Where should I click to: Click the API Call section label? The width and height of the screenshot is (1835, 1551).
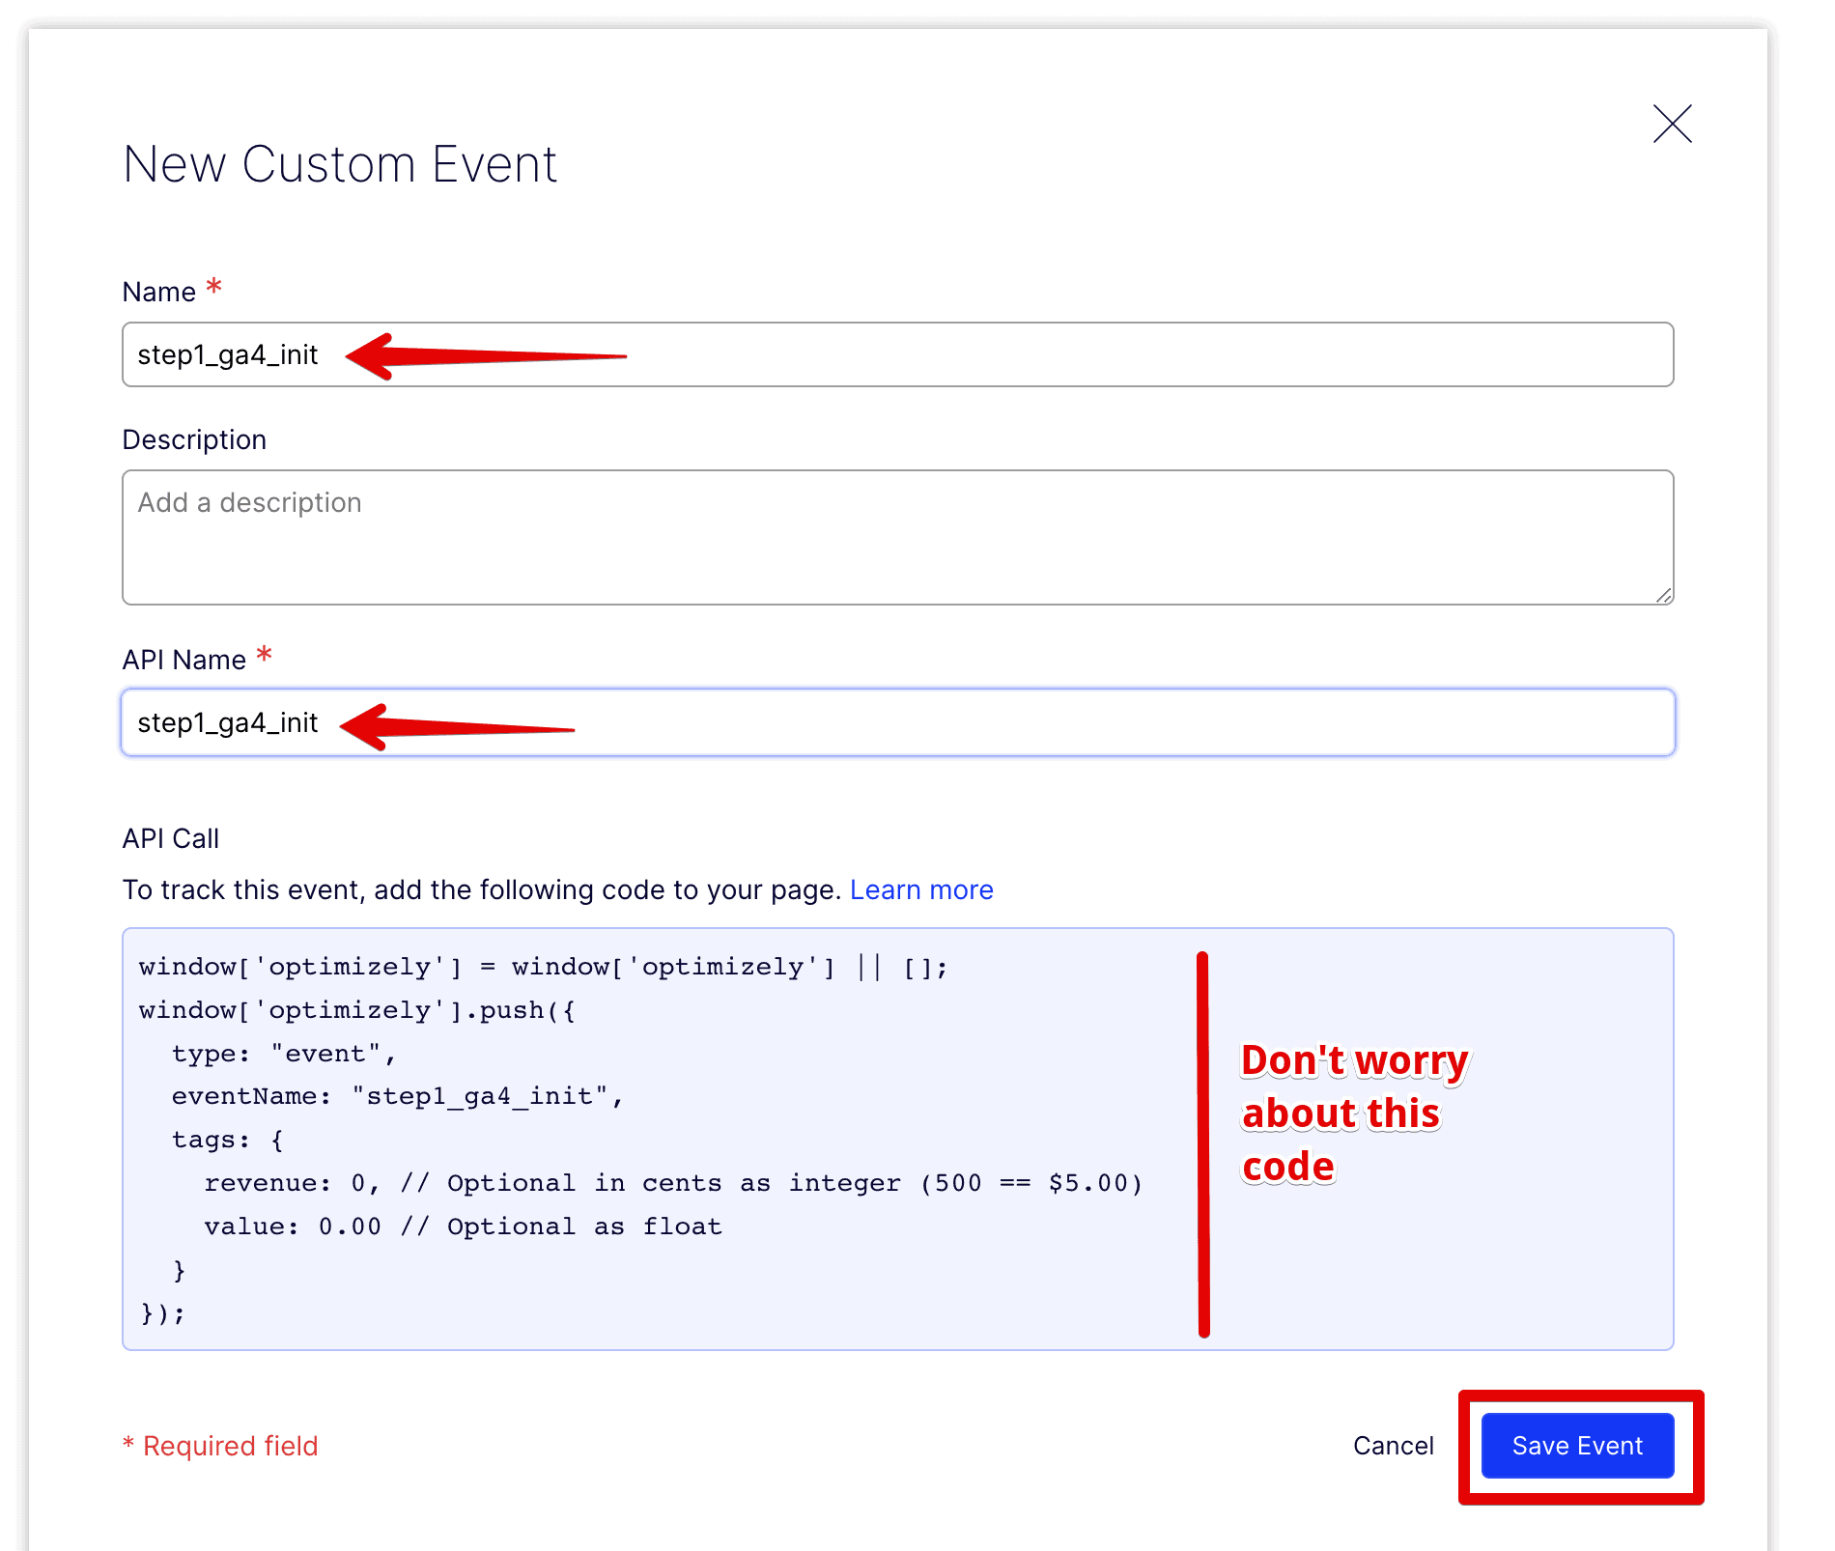[x=170, y=837]
